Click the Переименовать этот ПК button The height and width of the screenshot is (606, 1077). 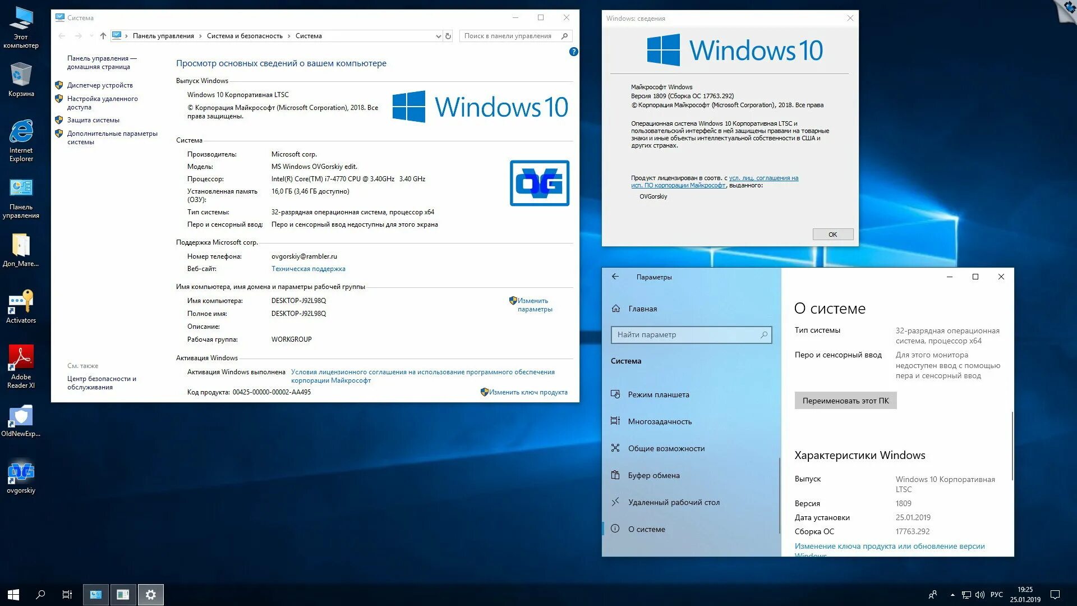[845, 401]
